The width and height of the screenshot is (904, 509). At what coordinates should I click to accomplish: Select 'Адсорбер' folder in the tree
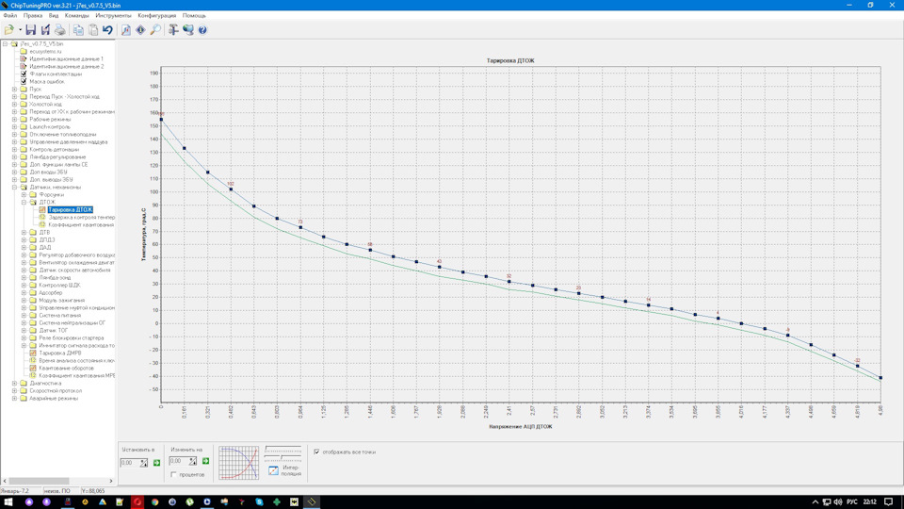[50, 292]
